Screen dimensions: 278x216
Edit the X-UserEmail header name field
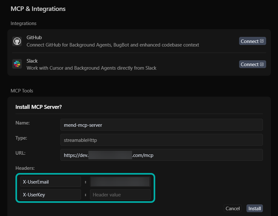[x=50, y=182]
